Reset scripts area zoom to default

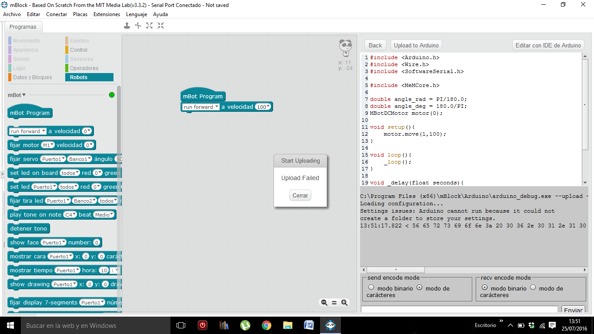(334, 303)
